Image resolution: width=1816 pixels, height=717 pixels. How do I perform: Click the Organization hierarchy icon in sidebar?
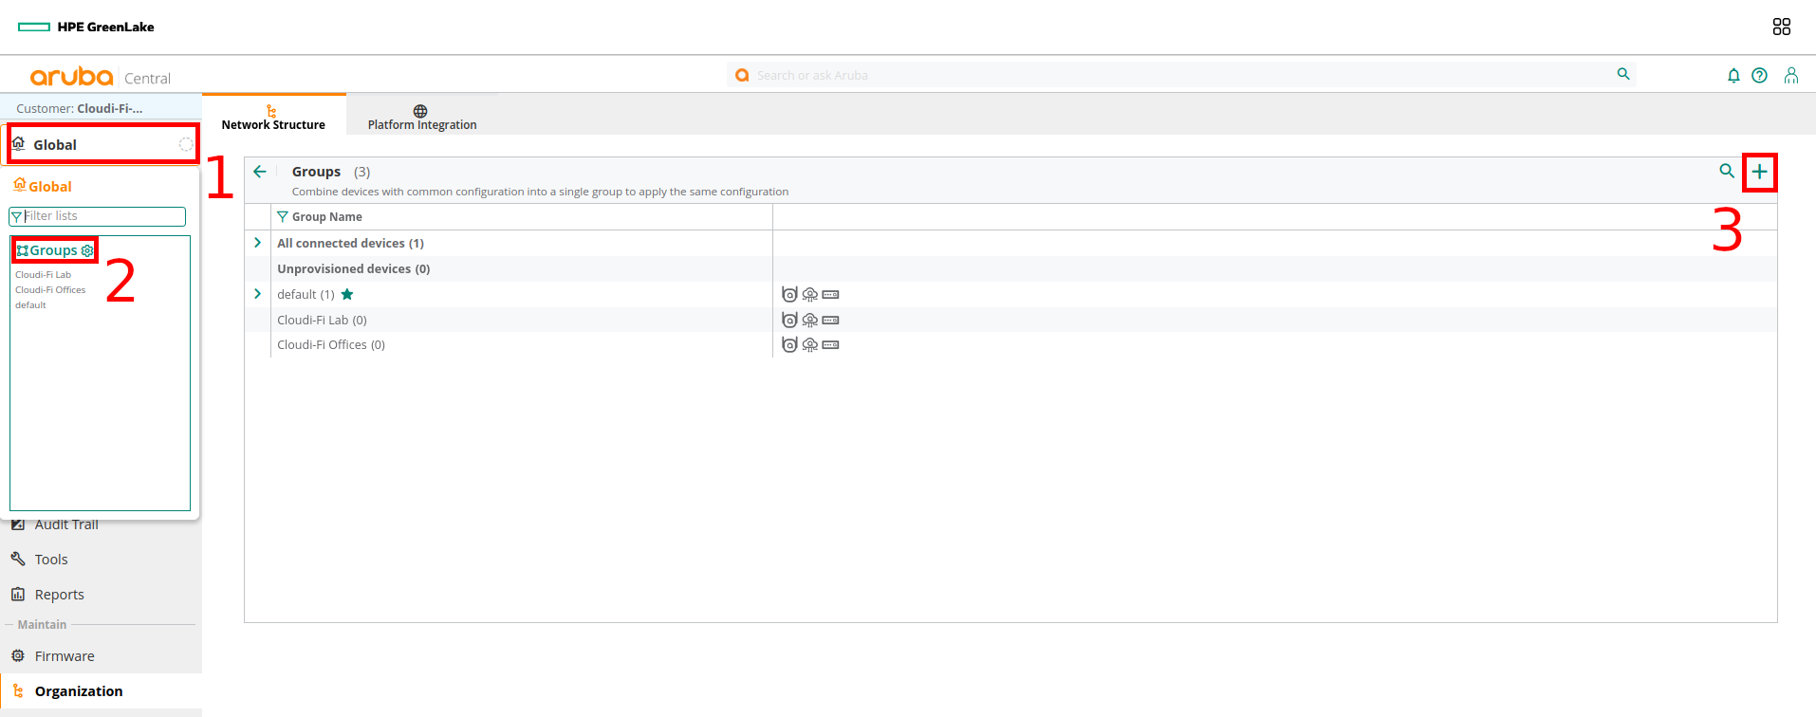click(x=18, y=690)
